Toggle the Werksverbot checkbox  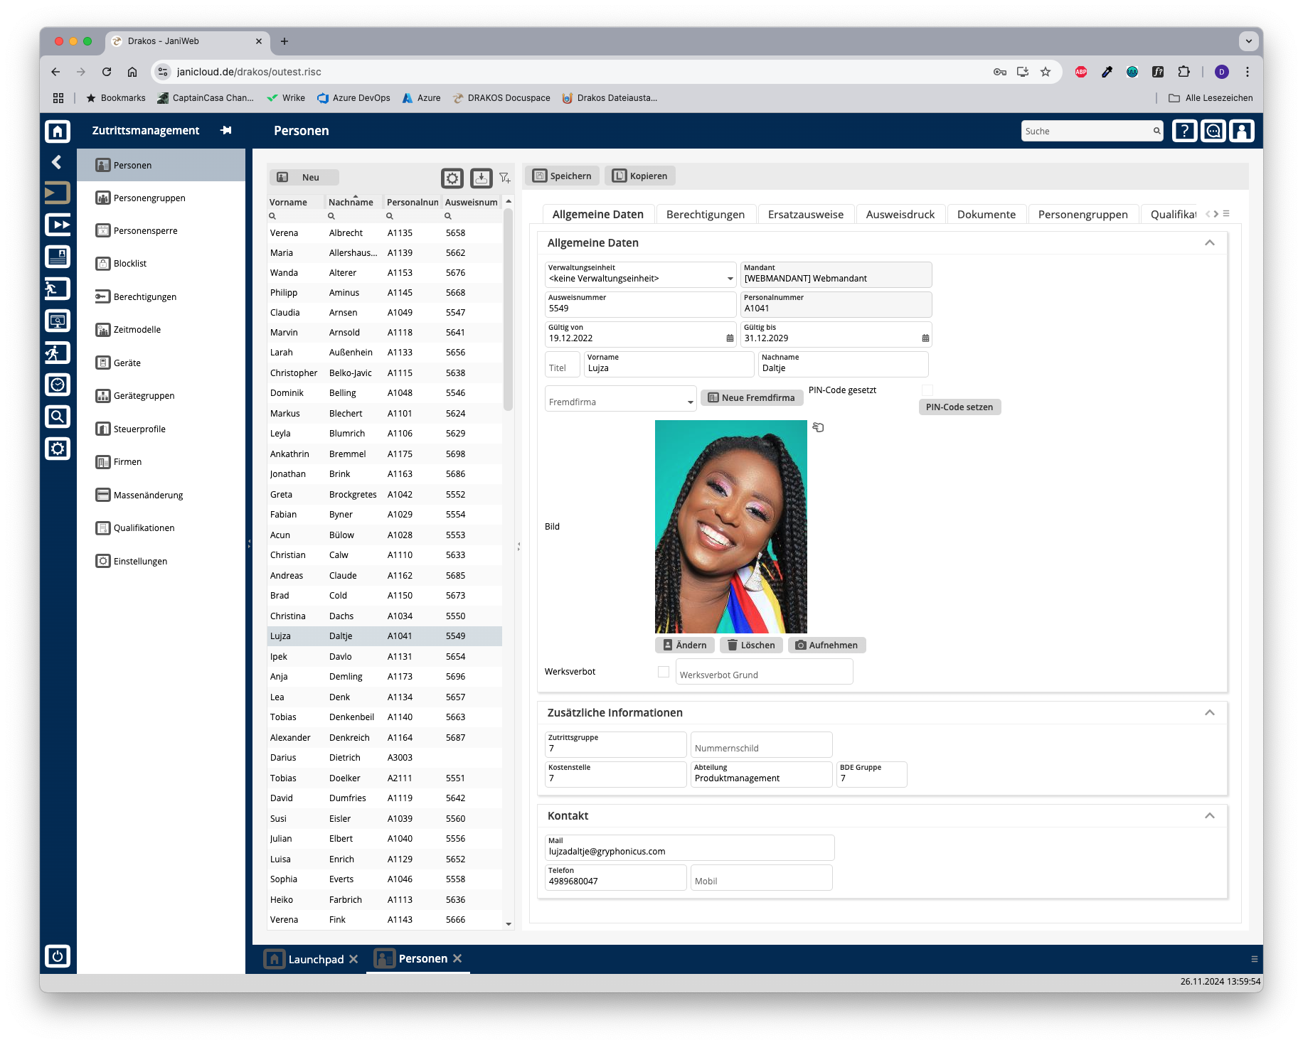[x=664, y=672]
